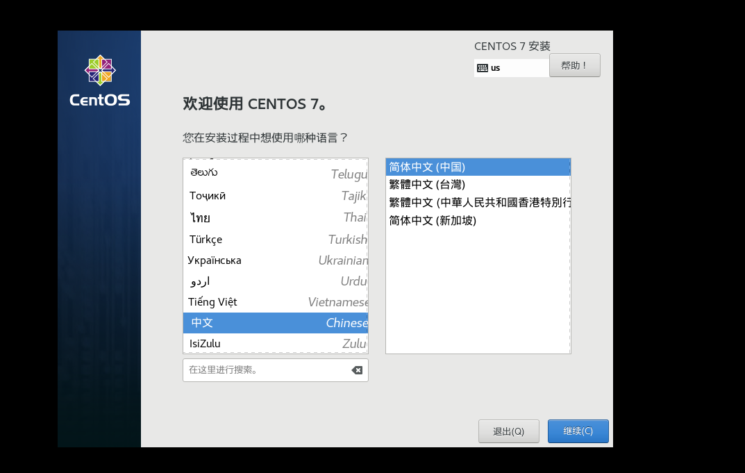Select 中文 Chinese language row
The image size is (745, 473).
coord(276,323)
